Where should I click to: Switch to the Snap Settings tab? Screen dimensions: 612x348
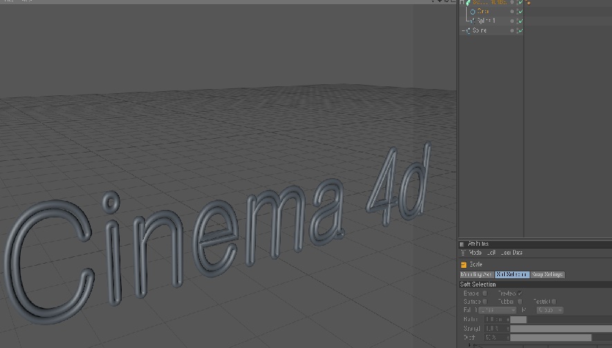click(x=548, y=275)
